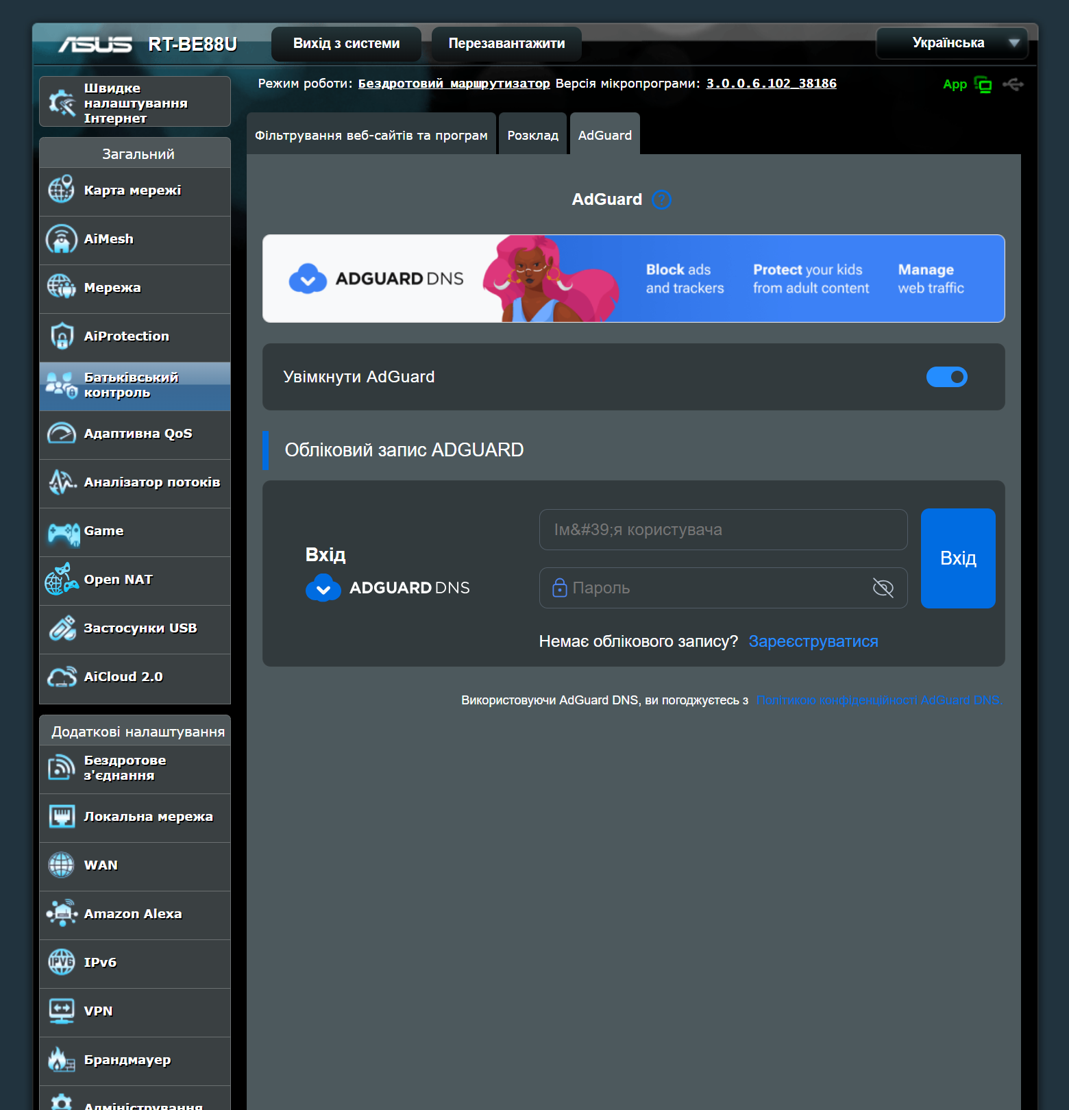This screenshot has height=1110, width=1069.
Task: Click the IPv6 icon
Action: 61,962
